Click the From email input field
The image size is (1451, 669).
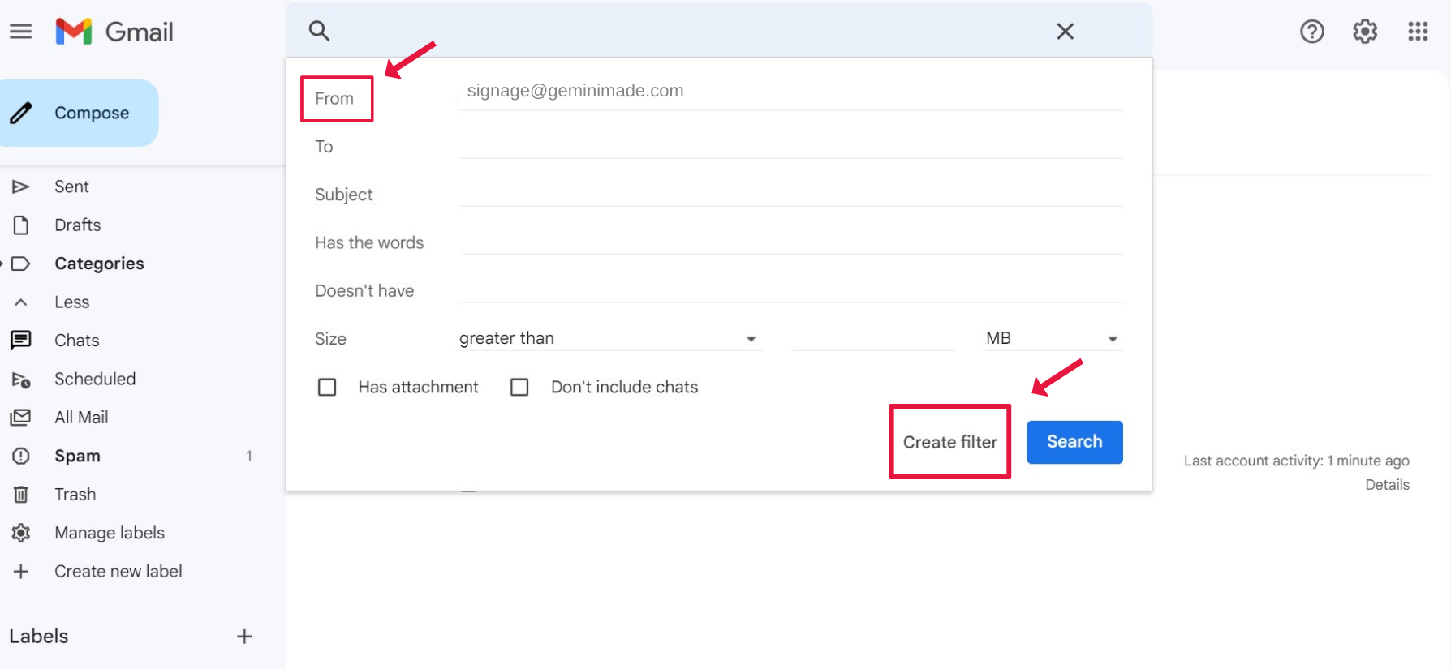790,91
